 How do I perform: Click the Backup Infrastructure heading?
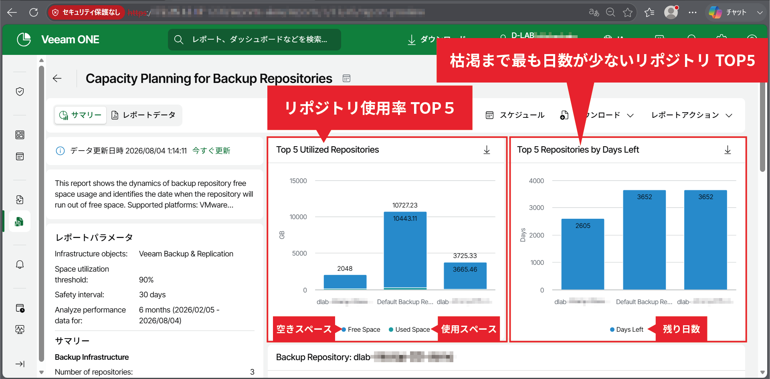[x=92, y=357]
